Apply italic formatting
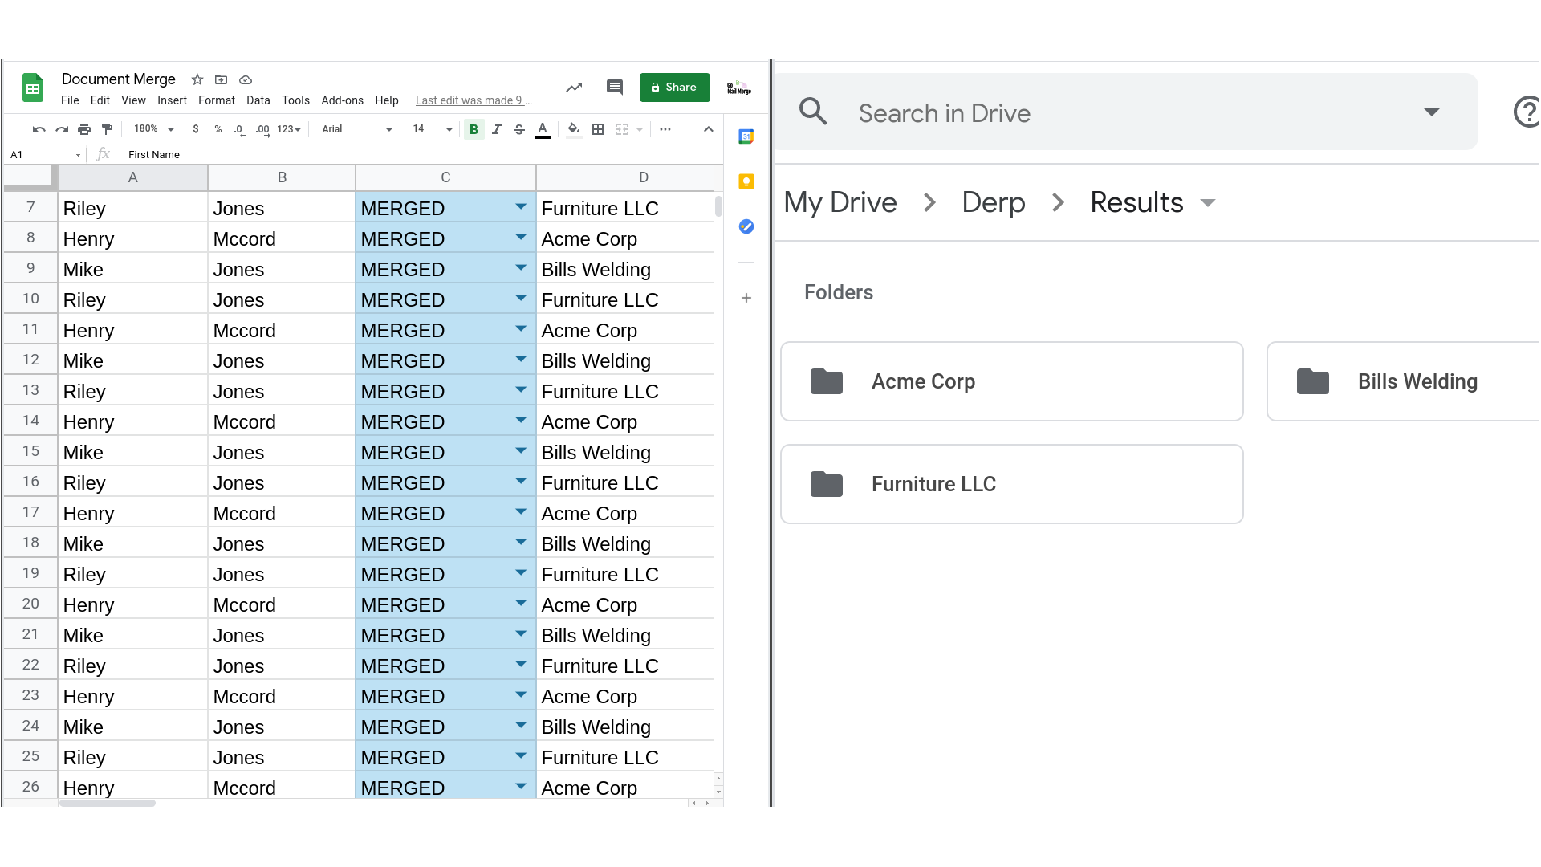The width and height of the screenshot is (1541, 867). [x=497, y=129]
